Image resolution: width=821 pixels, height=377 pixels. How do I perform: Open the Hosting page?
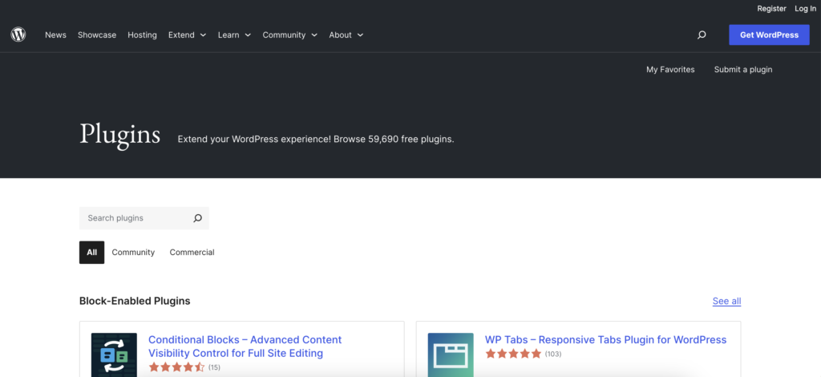(x=143, y=35)
